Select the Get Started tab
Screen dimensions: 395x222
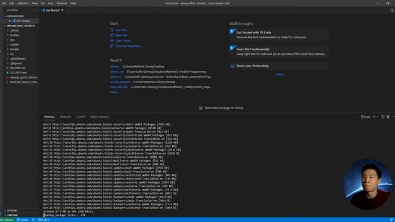pos(52,10)
